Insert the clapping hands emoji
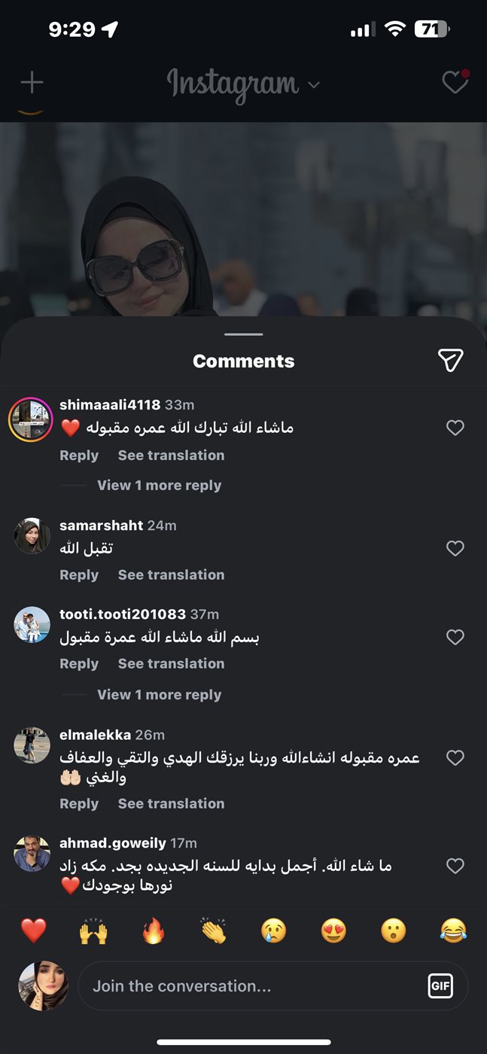The width and height of the screenshot is (487, 1054). [x=214, y=931]
